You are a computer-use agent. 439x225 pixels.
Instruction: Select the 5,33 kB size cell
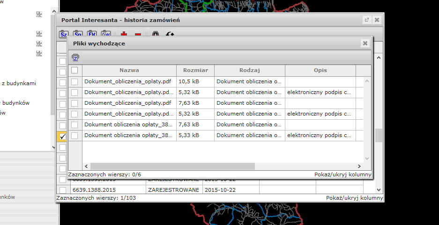coord(195,136)
